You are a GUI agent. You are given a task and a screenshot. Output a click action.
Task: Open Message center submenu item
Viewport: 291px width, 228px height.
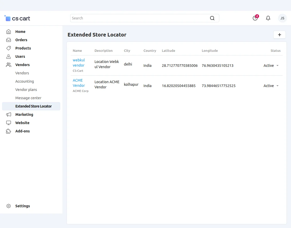pyautogui.click(x=28, y=98)
